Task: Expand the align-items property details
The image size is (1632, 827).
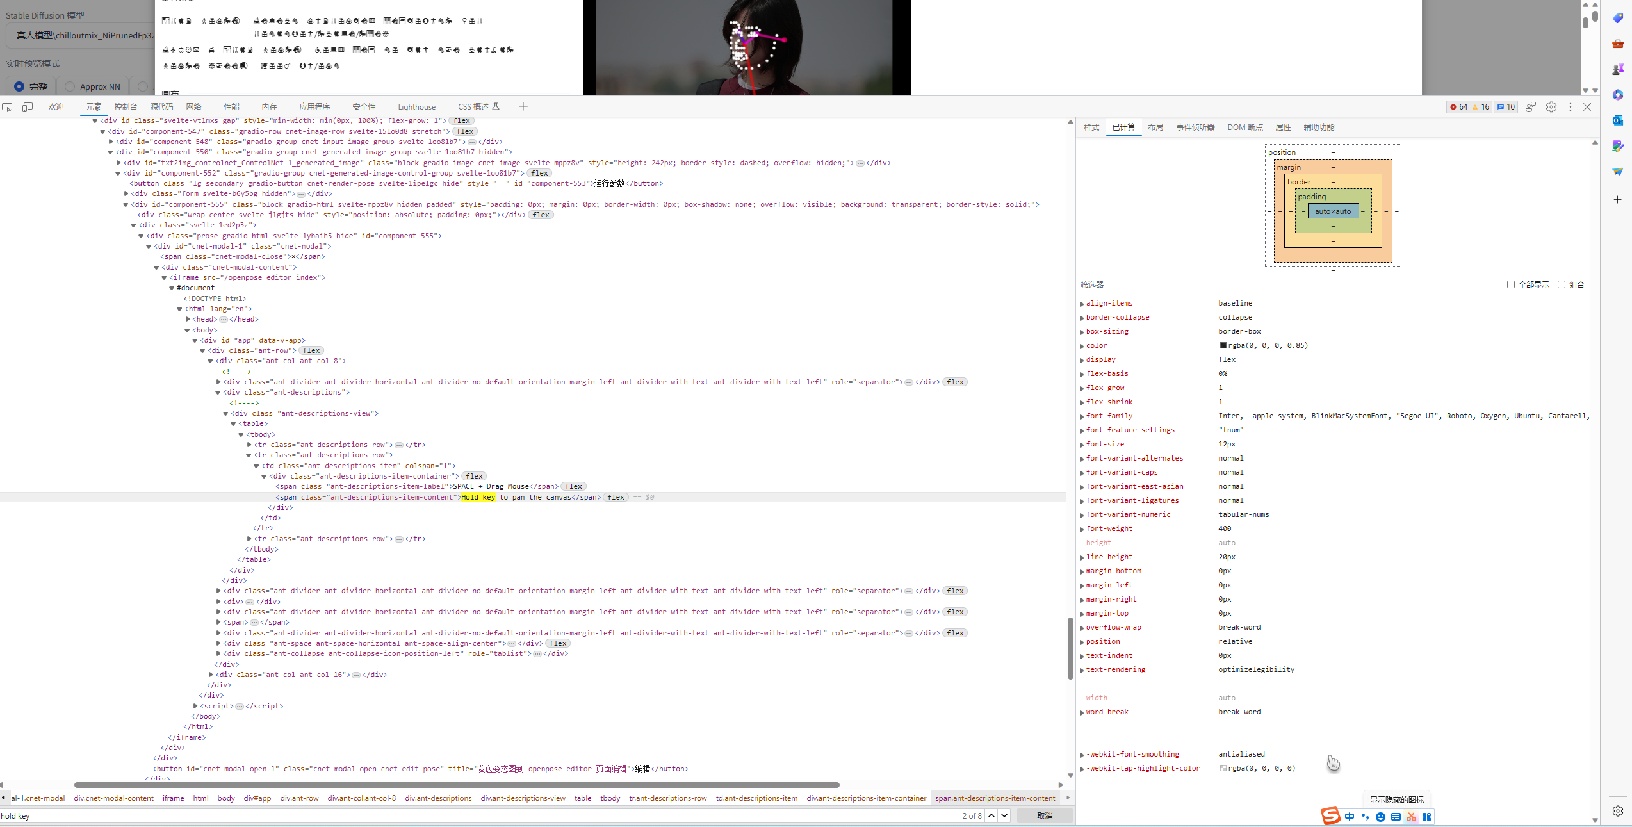Action: point(1082,304)
